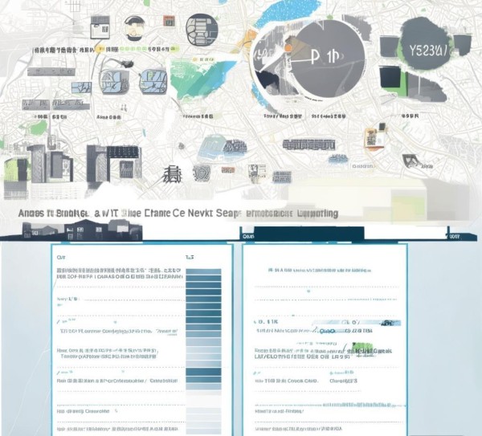The height and width of the screenshot is (436, 482).
Task: Click the topmost dark blue bar in left panel
Action: (x=203, y=271)
